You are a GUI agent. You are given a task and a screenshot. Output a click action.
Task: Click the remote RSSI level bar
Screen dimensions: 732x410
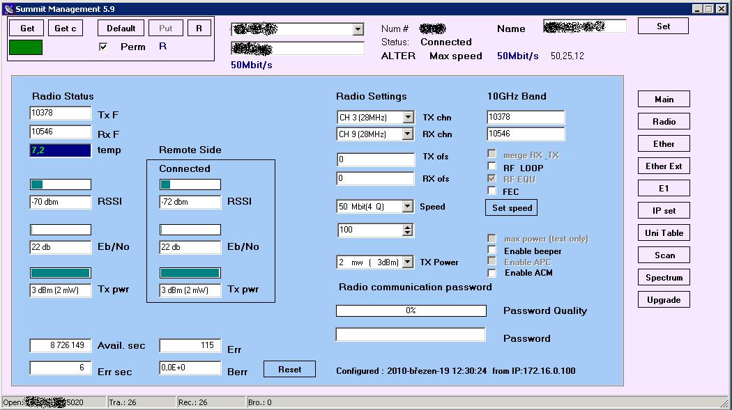190,184
